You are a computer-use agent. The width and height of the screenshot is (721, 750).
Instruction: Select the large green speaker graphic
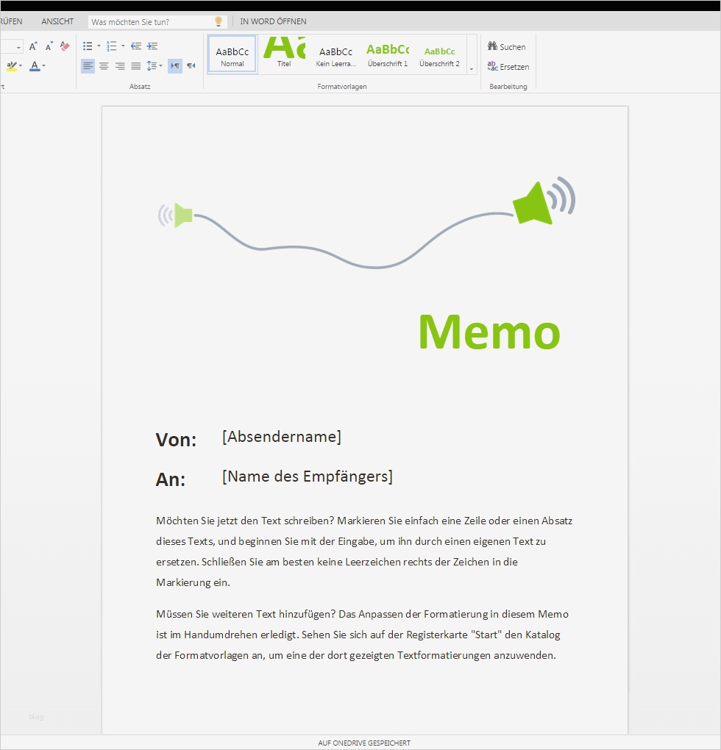pyautogui.click(x=544, y=201)
